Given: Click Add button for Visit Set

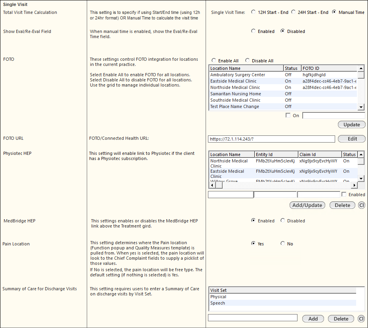Looking at the screenshot, I should 313,318.
